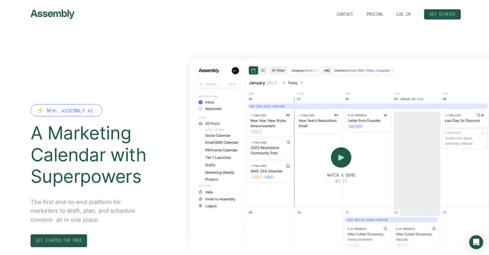
Task: Click the Search field in sidebar
Action: click(218, 84)
